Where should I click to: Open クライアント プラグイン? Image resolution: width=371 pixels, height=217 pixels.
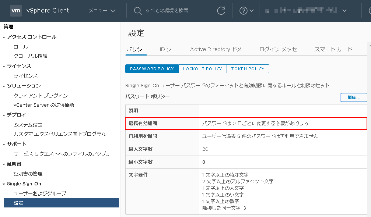coord(41,96)
